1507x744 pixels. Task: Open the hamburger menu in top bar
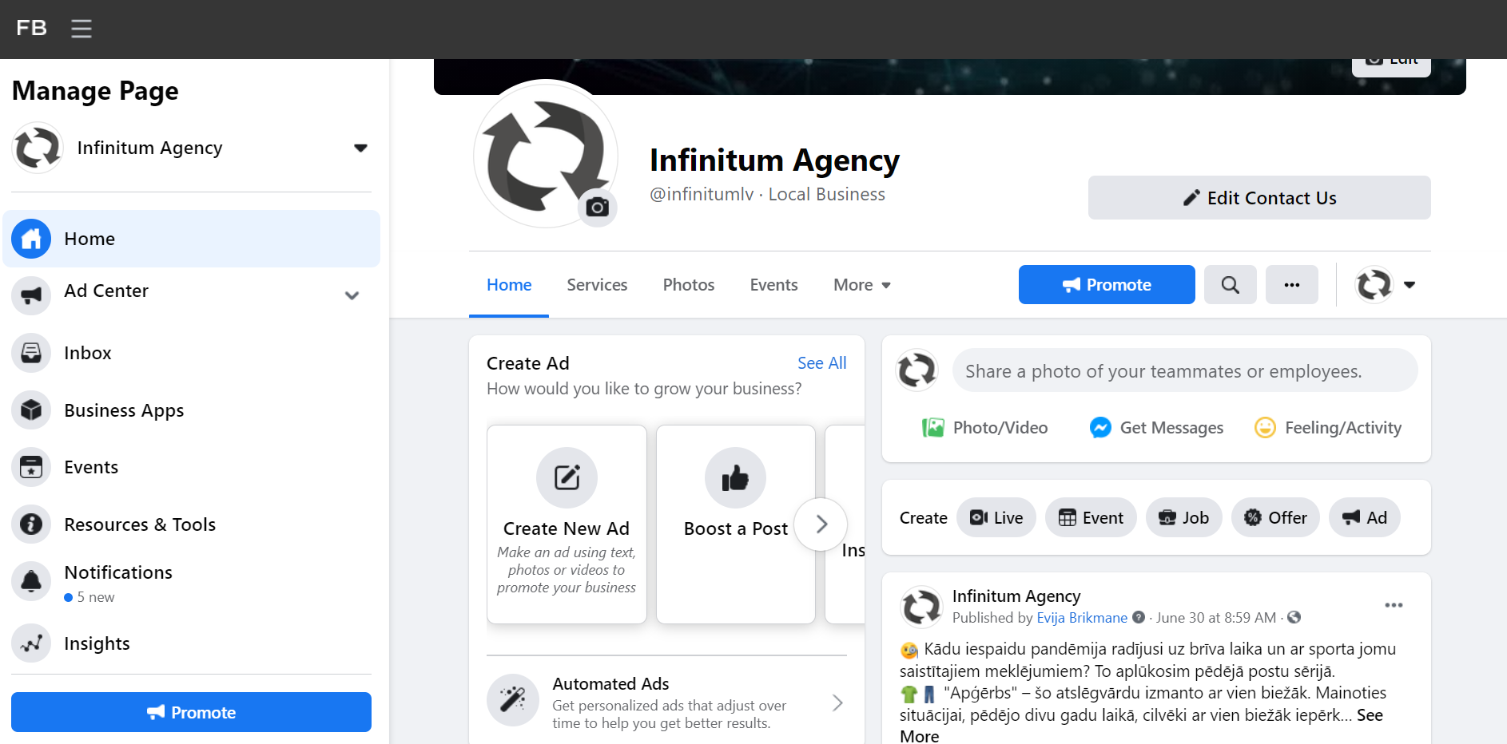point(81,29)
